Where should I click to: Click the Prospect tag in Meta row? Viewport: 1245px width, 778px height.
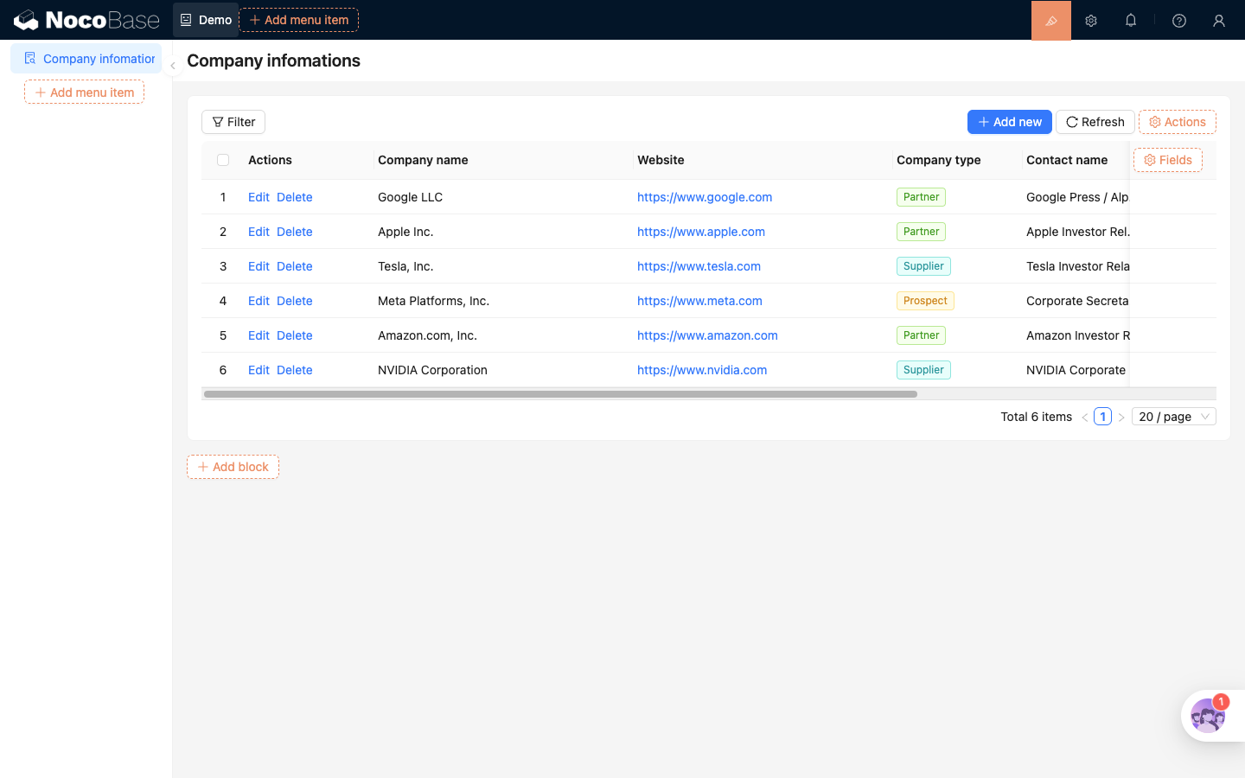(x=925, y=301)
